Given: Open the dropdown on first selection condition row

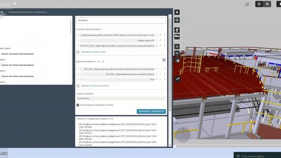Looking at the screenshot, I should click(x=156, y=35).
